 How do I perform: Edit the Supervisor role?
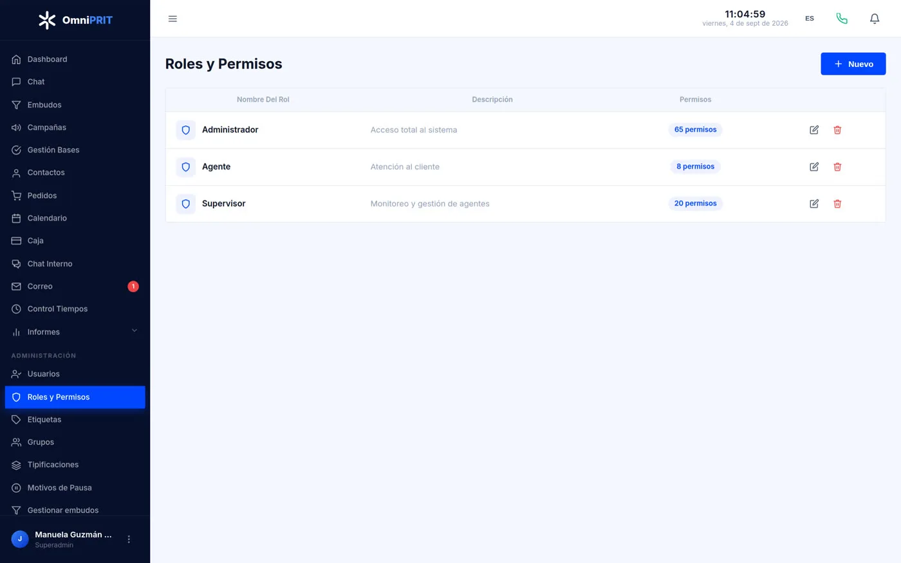(814, 204)
